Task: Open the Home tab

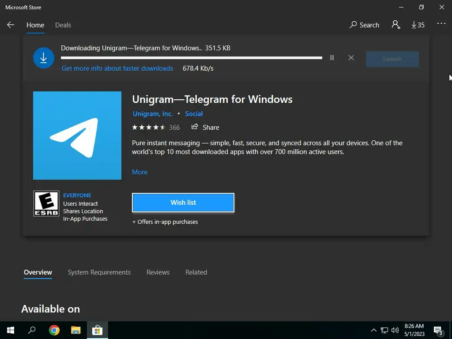Action: coord(35,25)
